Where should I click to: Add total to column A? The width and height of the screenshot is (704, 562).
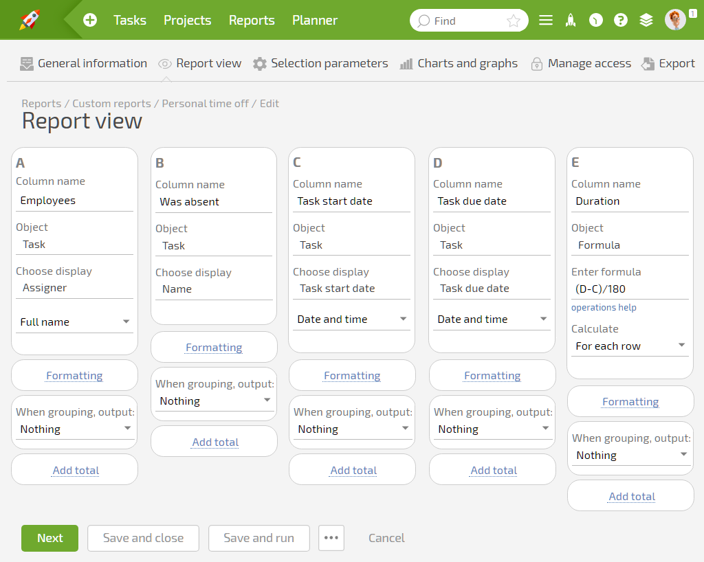[x=76, y=471]
